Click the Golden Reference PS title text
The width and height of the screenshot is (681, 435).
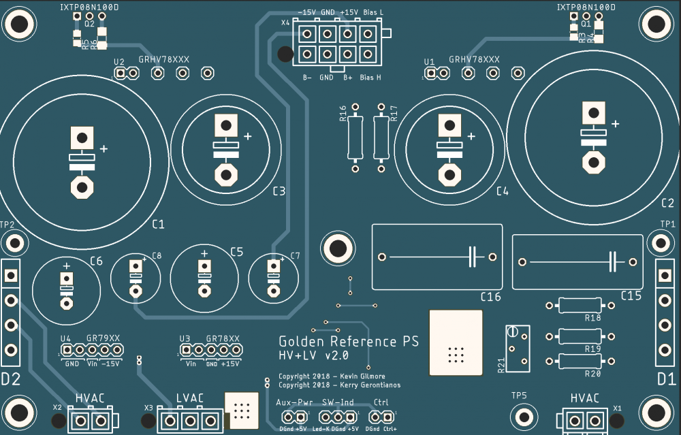348,341
